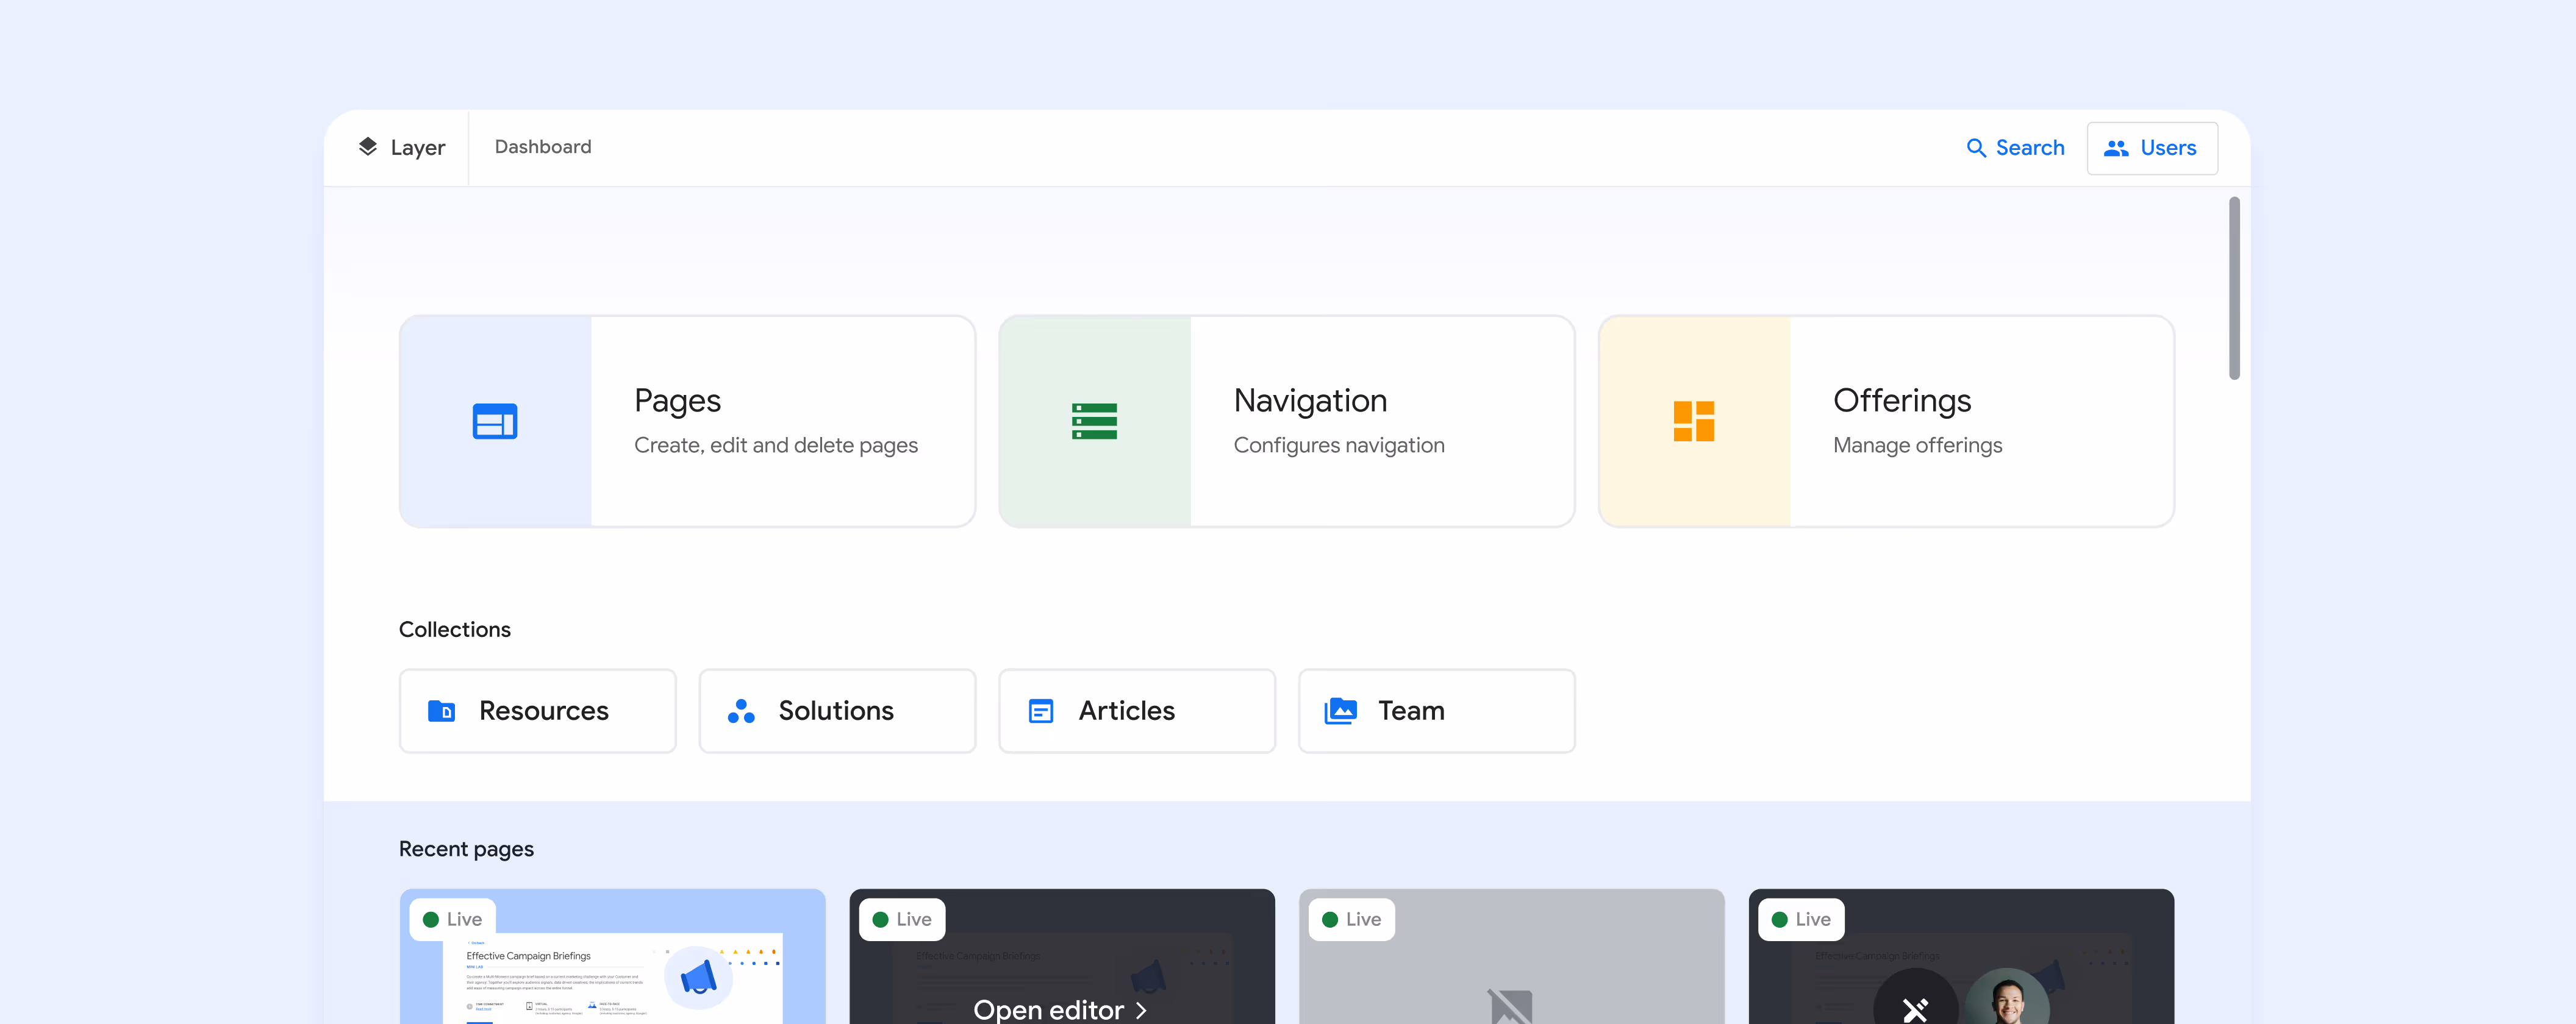Select the Navigation card title
The width and height of the screenshot is (2576, 1024).
1310,400
